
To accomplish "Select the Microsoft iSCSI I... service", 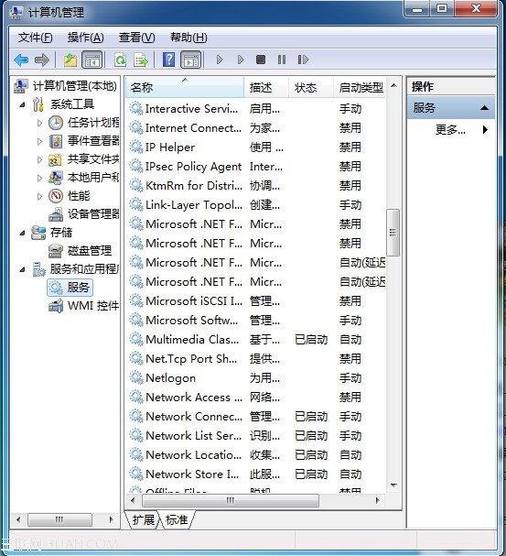I will [x=257, y=300].
